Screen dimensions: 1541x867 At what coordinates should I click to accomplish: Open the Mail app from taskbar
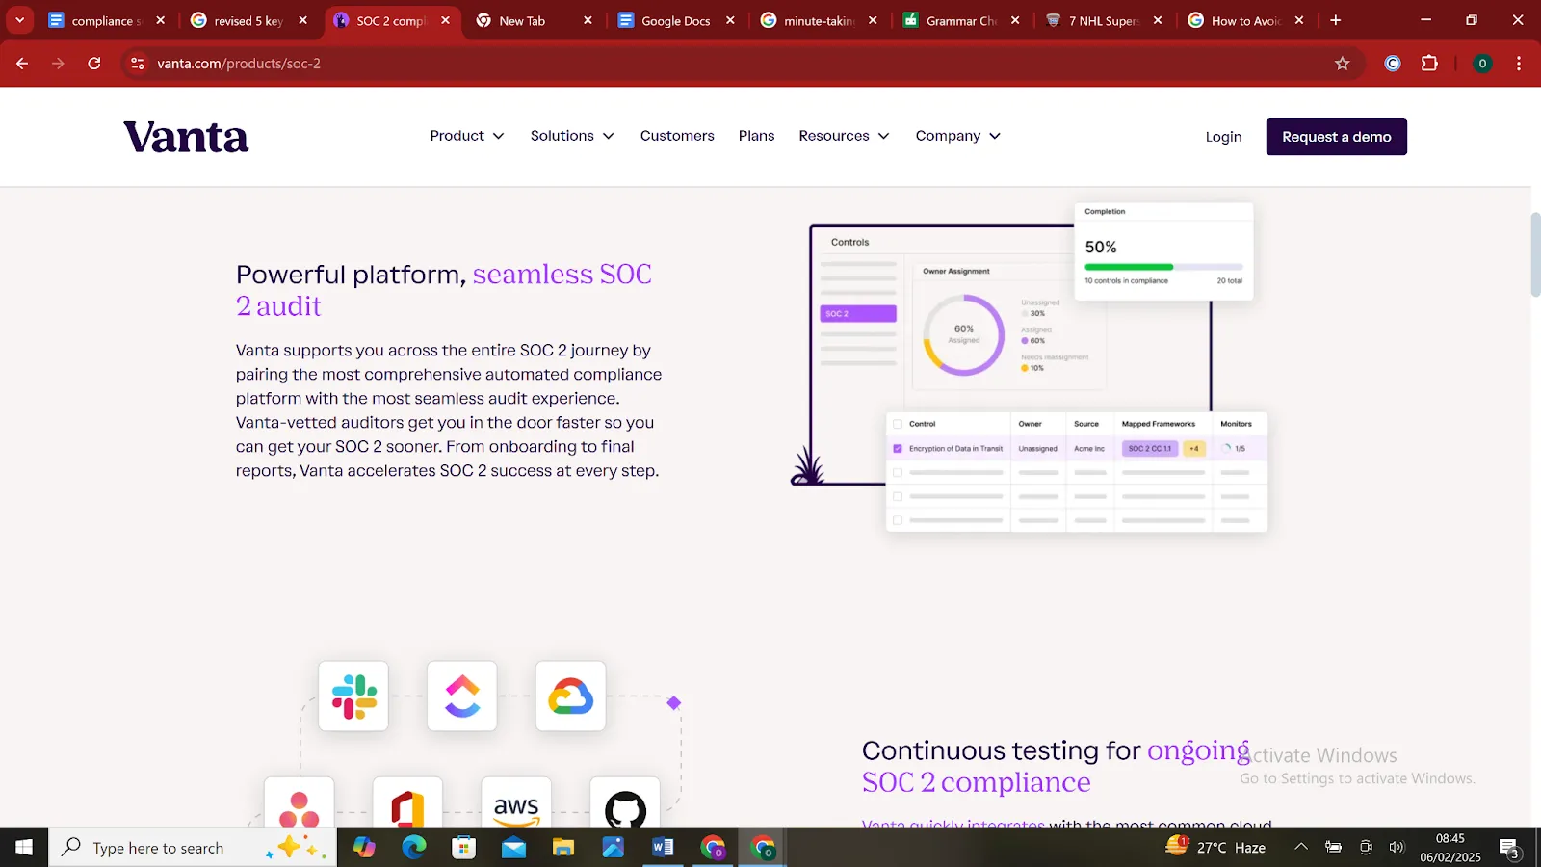(x=513, y=848)
